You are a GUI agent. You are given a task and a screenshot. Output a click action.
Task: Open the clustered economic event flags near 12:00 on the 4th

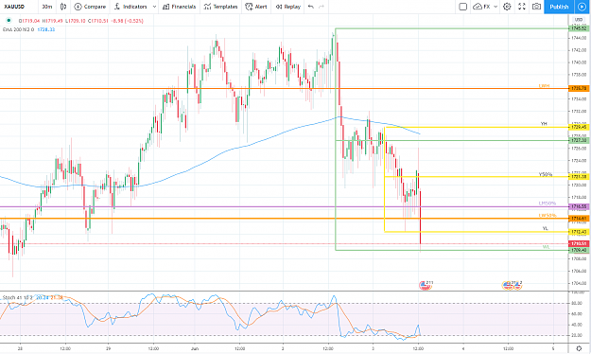(x=512, y=286)
